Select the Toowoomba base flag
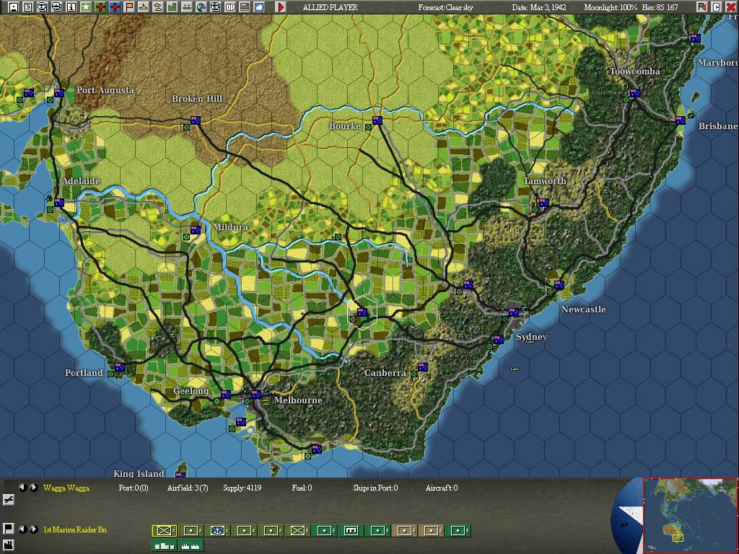The image size is (739, 554). (635, 93)
